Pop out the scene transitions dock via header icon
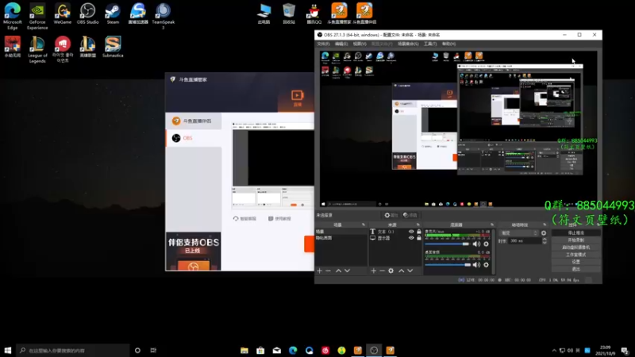The image size is (635, 357). 545,225
